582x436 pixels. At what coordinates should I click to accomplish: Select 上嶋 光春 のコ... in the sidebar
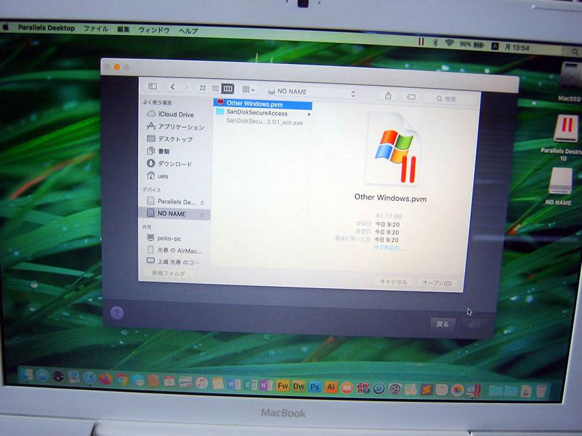[x=173, y=262]
